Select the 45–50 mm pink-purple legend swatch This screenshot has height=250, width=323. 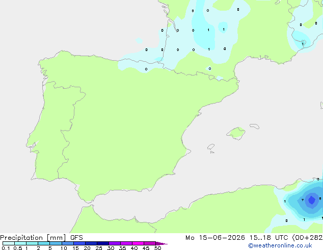tap(150, 243)
